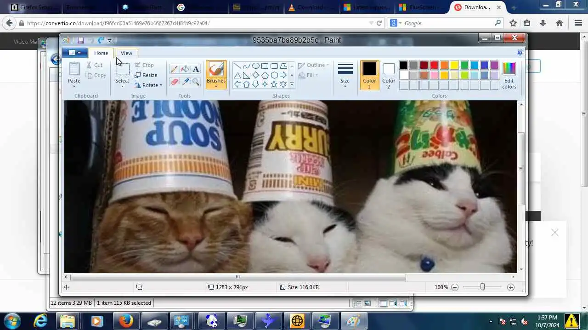The image size is (588, 330).
Task: Choose the Left arrow shape
Action: [237, 84]
